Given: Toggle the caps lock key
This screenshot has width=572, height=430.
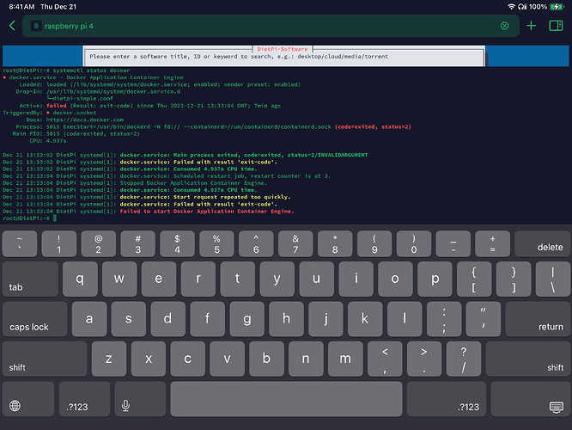Looking at the screenshot, I should 35,319.
